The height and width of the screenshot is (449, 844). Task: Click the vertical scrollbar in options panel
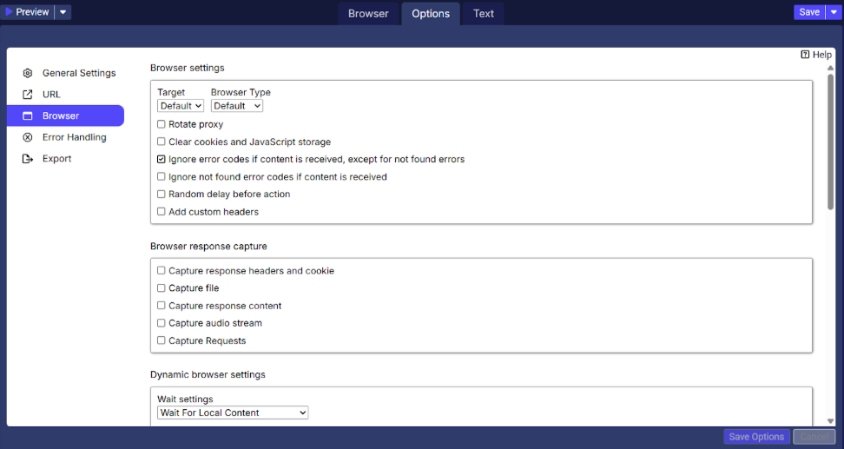[x=831, y=139]
